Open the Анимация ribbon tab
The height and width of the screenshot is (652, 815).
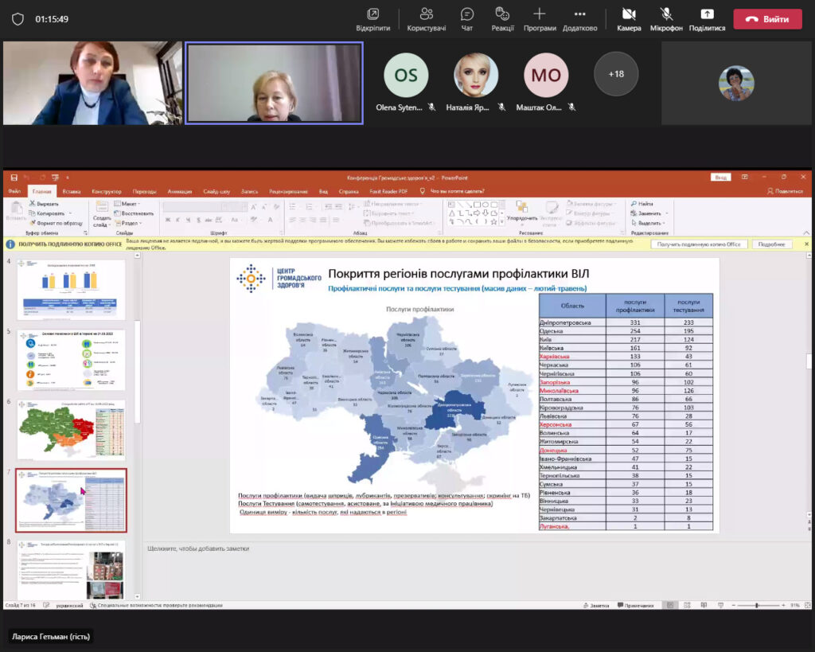coord(180,191)
